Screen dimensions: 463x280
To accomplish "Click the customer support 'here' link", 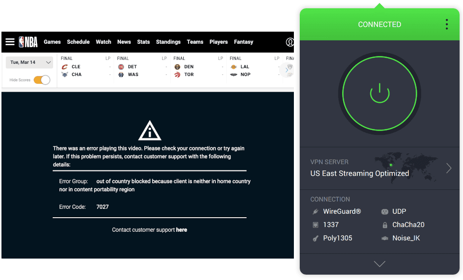I will (182, 230).
